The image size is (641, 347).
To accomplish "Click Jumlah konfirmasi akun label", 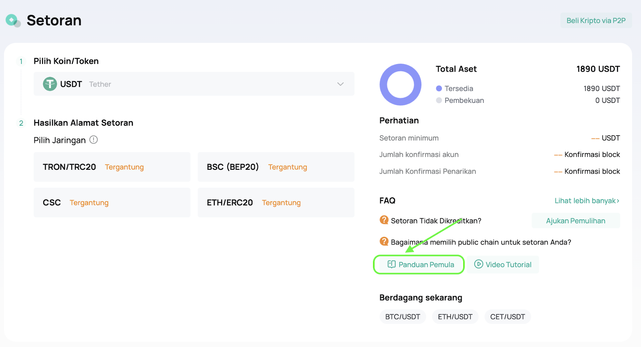I will [419, 154].
